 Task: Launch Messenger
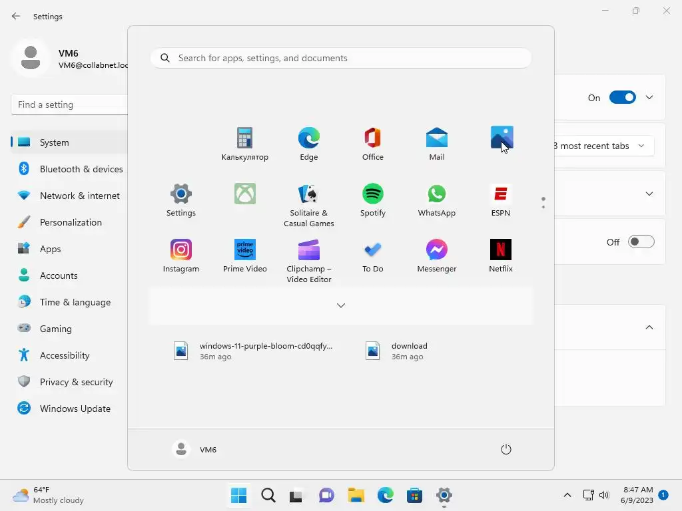click(x=437, y=256)
